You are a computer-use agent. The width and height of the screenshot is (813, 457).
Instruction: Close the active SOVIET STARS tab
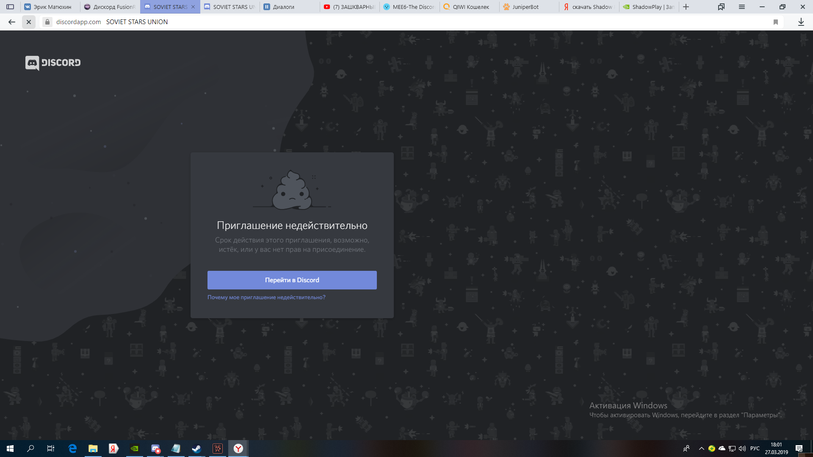[x=193, y=7]
